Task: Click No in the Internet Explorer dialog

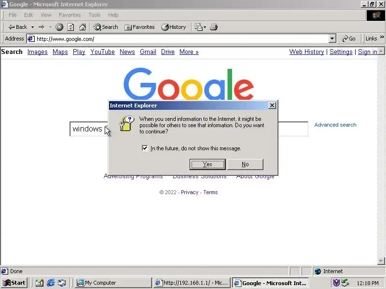Action: click(x=245, y=164)
